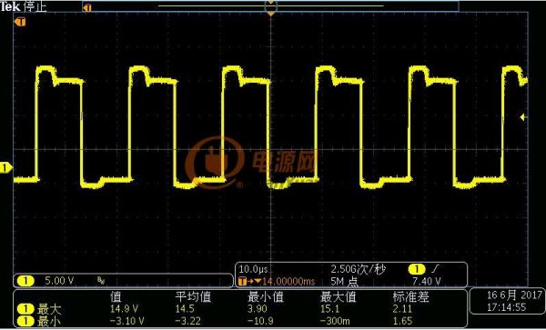
Task: Click the bandwidth limit Bw indicator
Action: click(x=101, y=281)
